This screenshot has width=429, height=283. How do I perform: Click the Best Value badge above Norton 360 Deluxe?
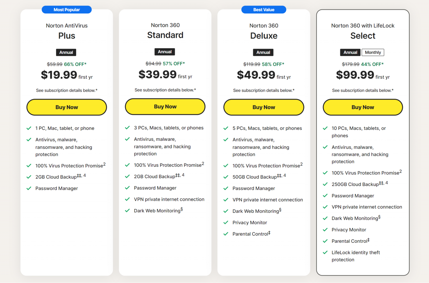click(x=263, y=9)
